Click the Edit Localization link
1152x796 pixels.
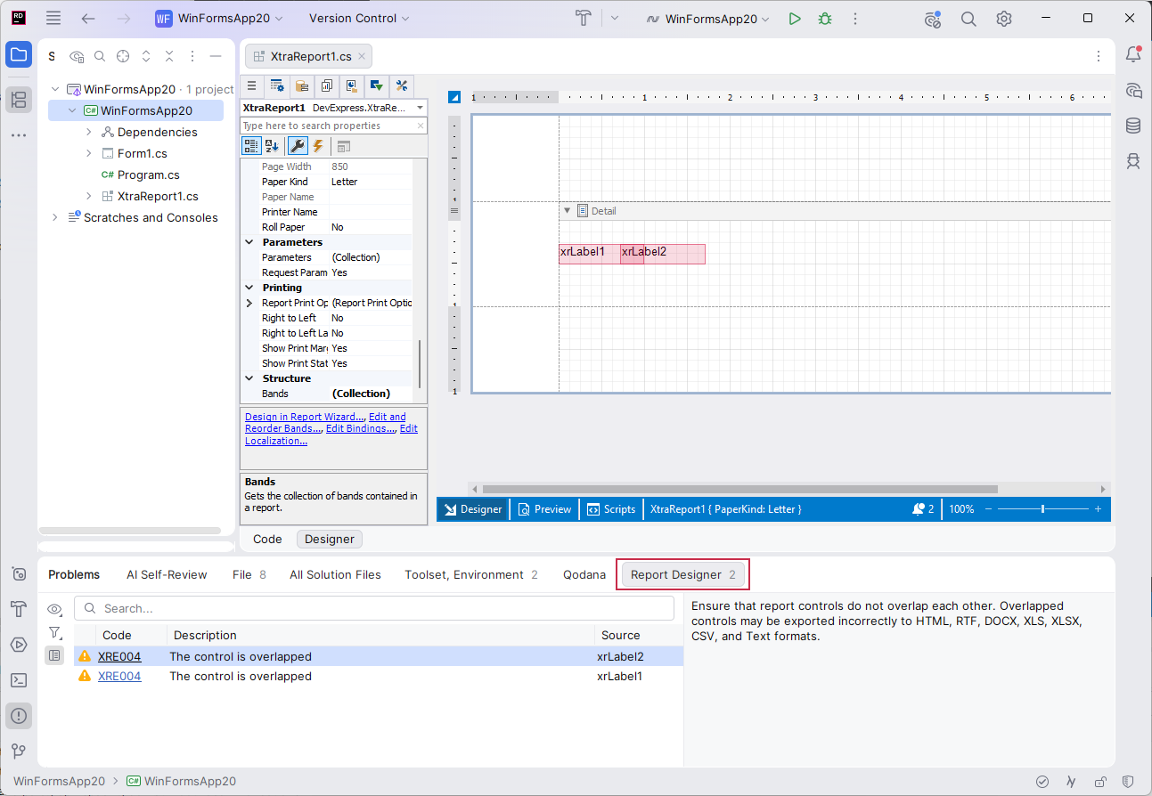(x=276, y=441)
